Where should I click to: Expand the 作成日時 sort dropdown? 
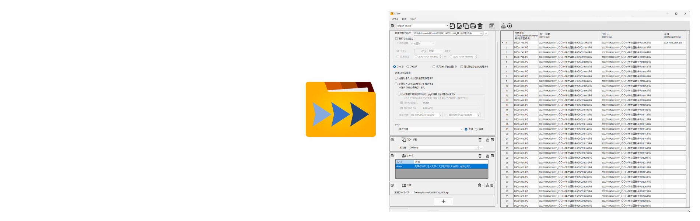click(461, 129)
